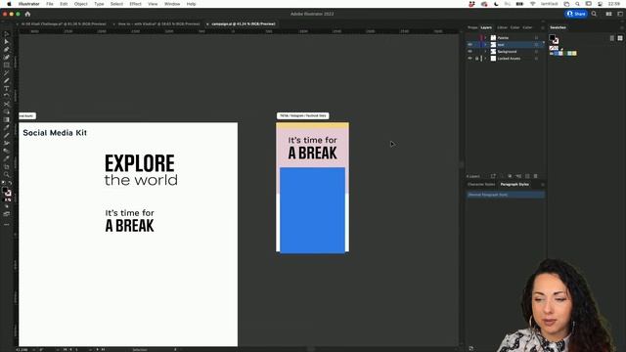This screenshot has width=626, height=352.
Task: Open the Effect menu
Action: coord(135,4)
